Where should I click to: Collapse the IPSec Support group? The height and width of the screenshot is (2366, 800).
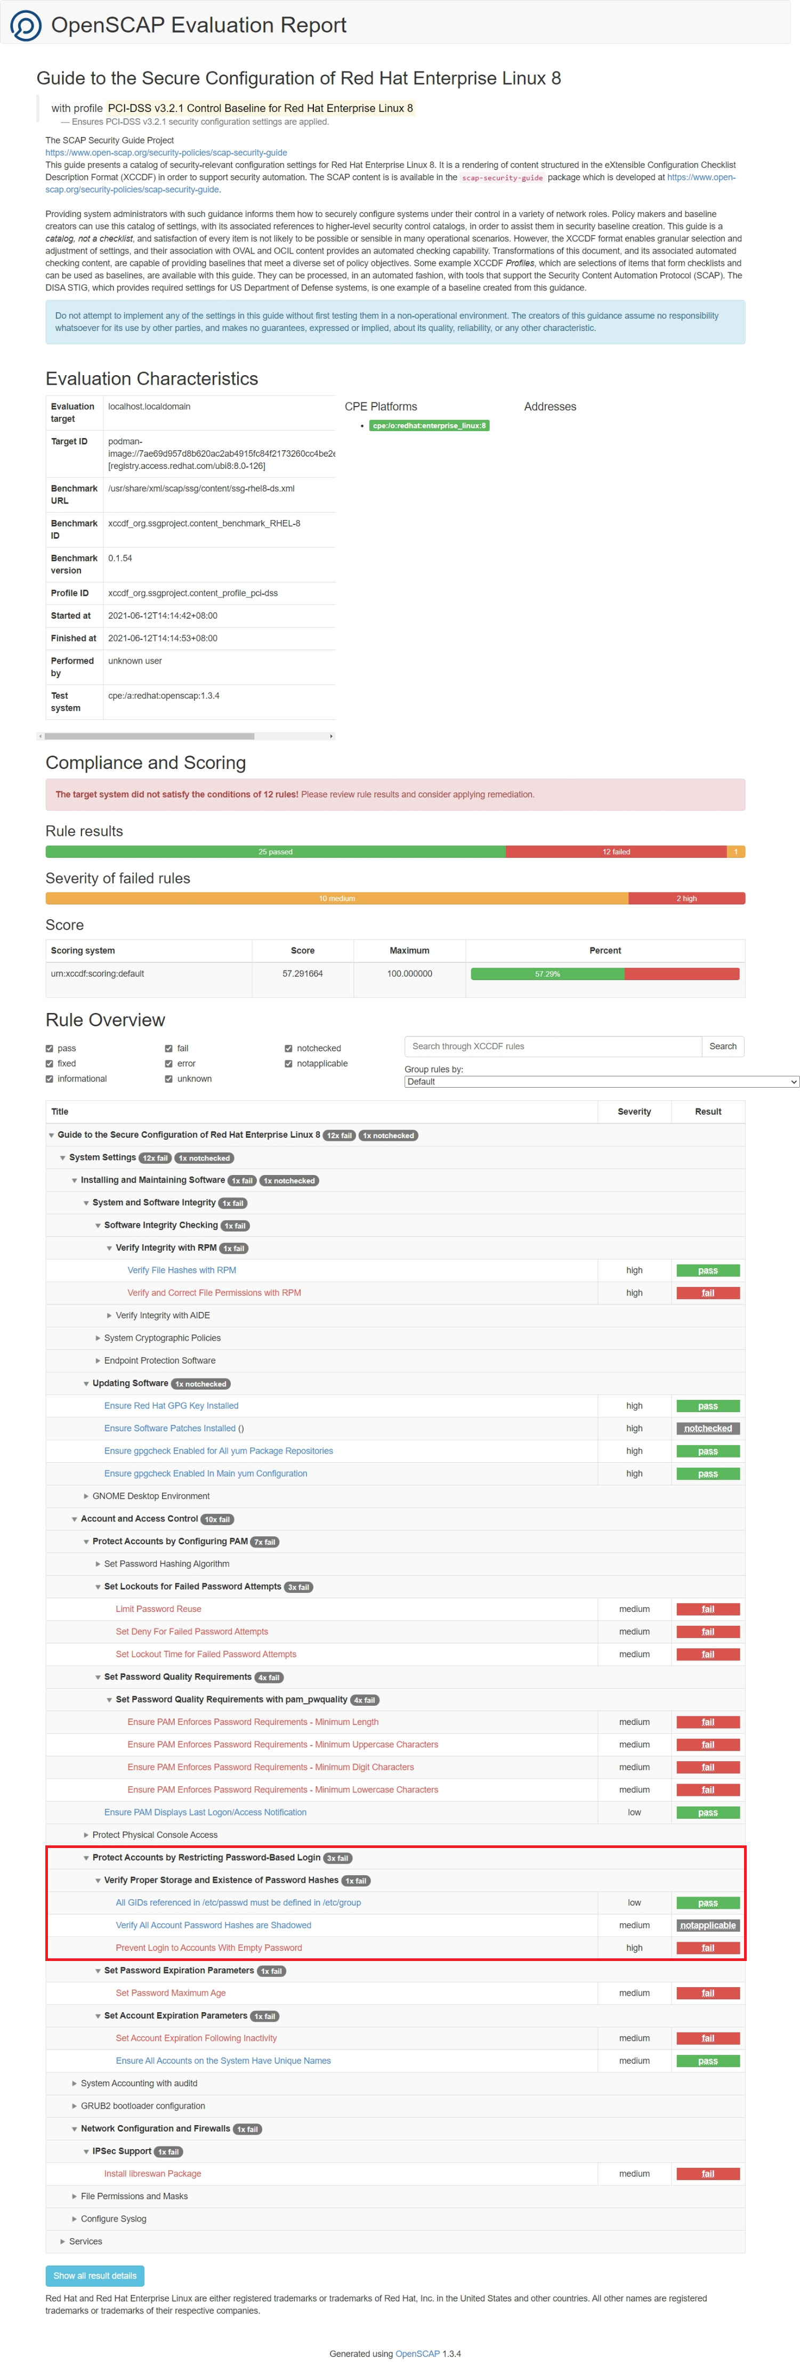tap(86, 2151)
